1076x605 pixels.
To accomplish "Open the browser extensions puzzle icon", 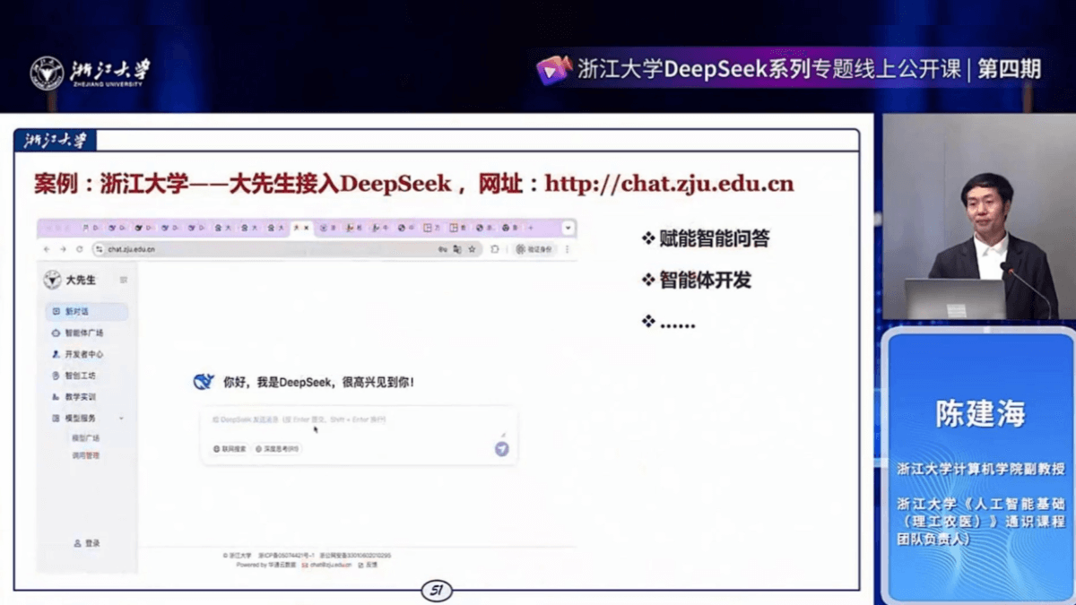I will coord(494,249).
